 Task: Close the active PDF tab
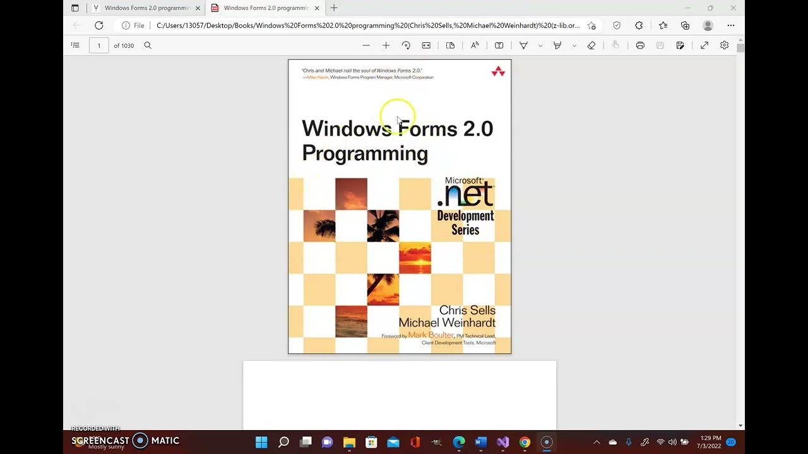tap(317, 8)
